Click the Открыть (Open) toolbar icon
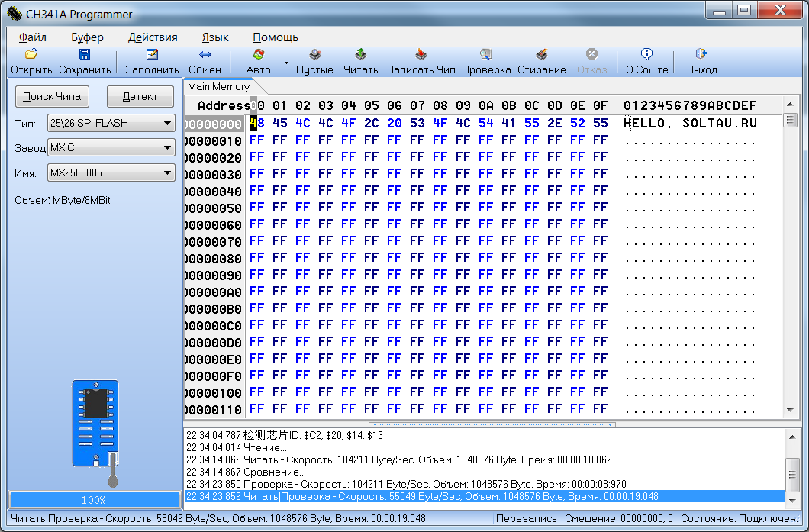809x532 pixels. (x=31, y=55)
